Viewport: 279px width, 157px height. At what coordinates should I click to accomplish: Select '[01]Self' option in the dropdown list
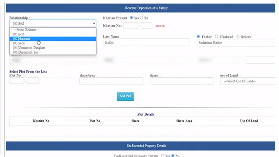point(53,34)
